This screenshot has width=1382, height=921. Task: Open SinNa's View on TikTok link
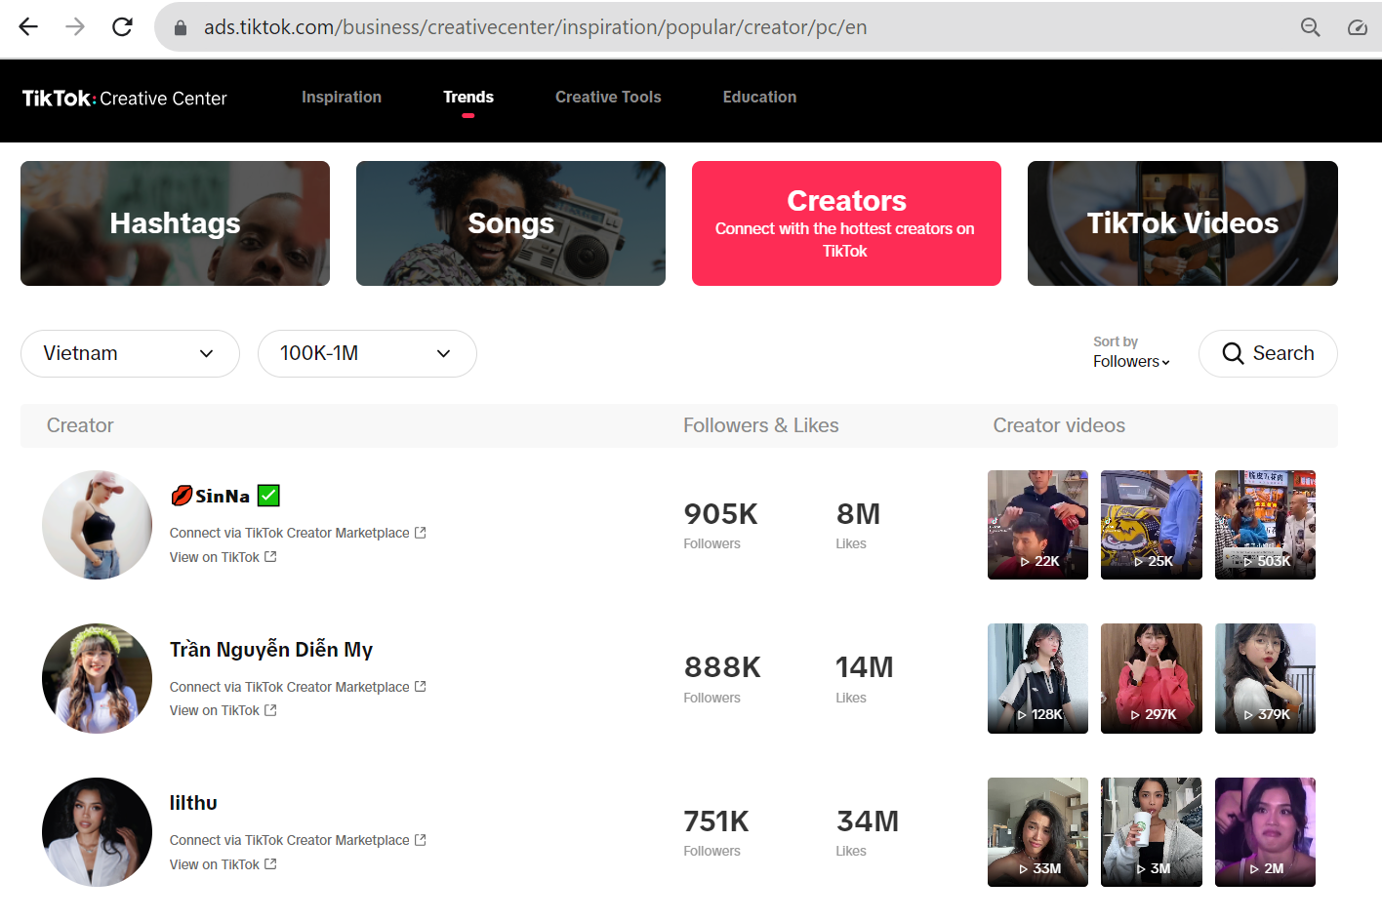pos(223,557)
